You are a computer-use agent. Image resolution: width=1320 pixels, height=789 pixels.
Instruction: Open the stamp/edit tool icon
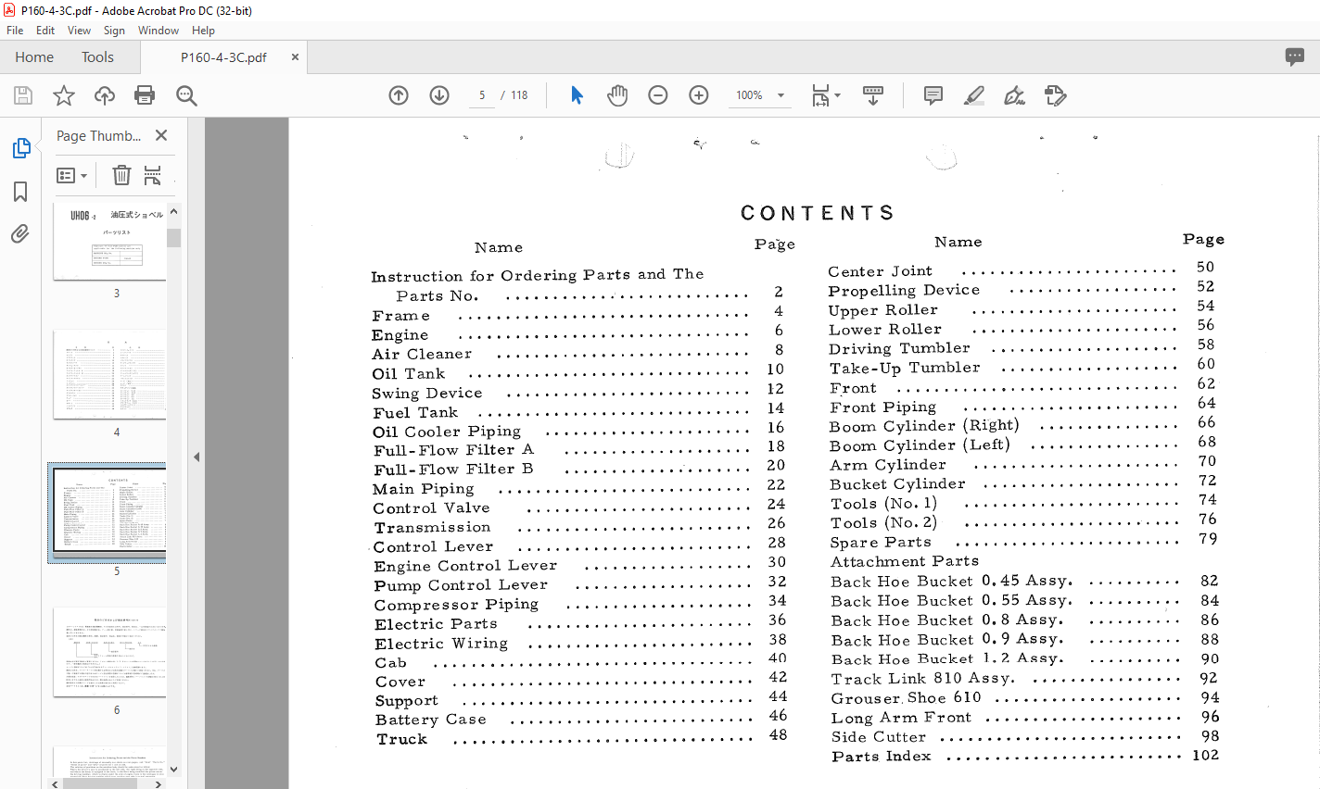[x=1056, y=95]
